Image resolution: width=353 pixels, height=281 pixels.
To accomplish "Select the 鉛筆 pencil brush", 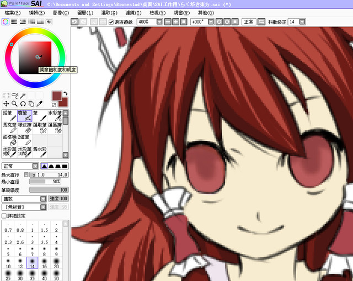I will pyautogui.click(x=9, y=115).
